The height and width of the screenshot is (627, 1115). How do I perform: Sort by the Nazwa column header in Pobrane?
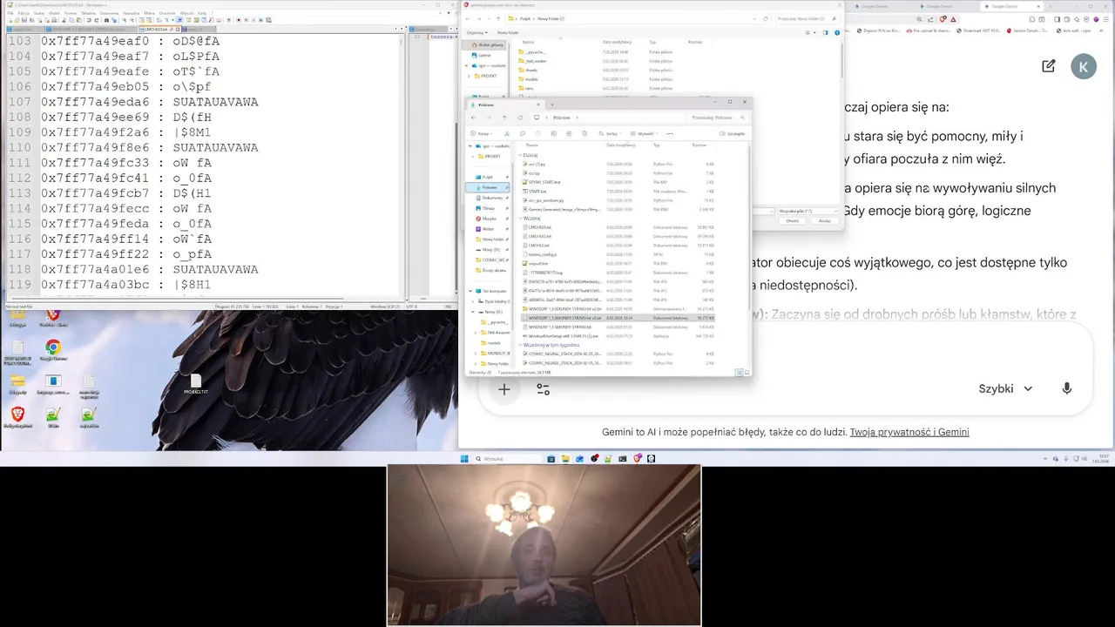[x=532, y=145]
